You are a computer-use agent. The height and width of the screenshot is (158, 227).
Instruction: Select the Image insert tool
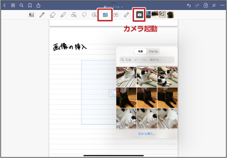click(x=105, y=15)
